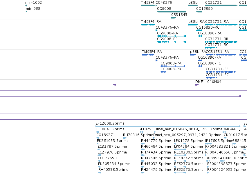Select the CG9008-RB transcript label
The width and height of the screenshot is (247, 174).
coord(167,39)
